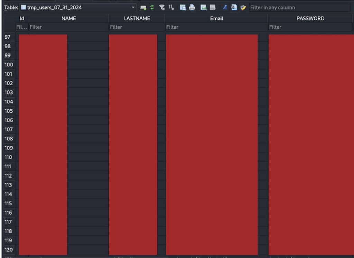The image size is (354, 258).
Task: Select row 112 header
Action: coord(9,176)
